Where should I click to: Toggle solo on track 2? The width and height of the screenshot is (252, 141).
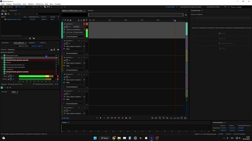tap(82, 41)
